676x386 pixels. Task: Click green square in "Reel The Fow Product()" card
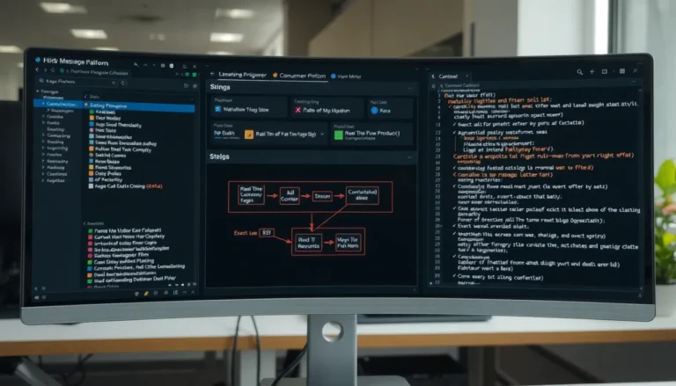[x=339, y=135]
